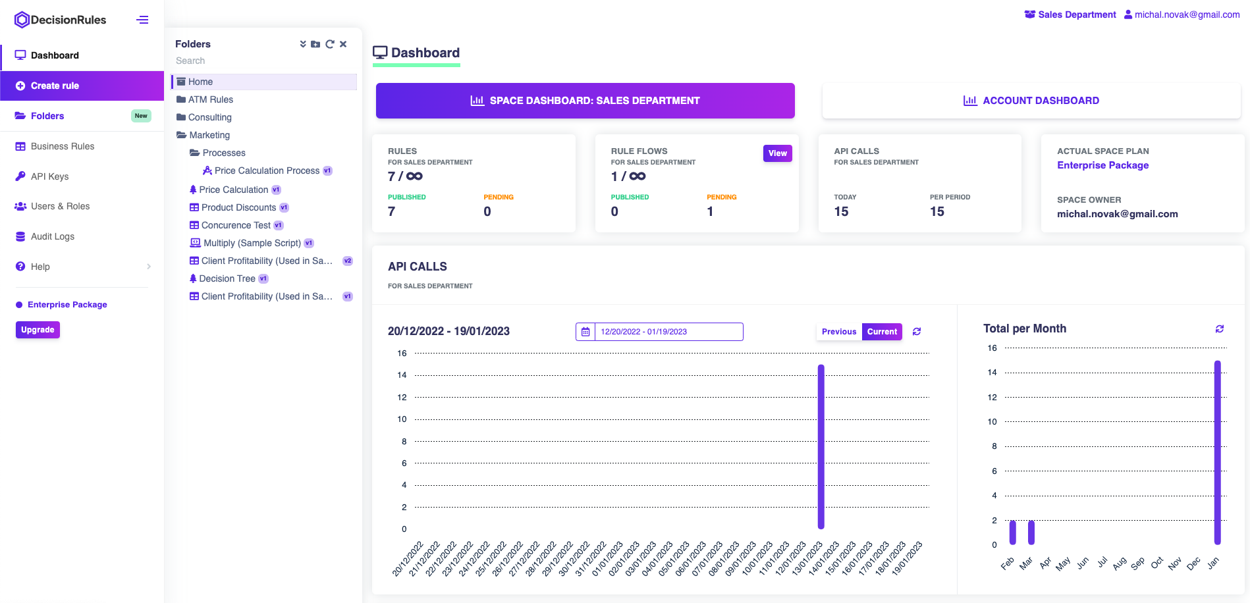Select the API Keys section icon

pyautogui.click(x=20, y=176)
